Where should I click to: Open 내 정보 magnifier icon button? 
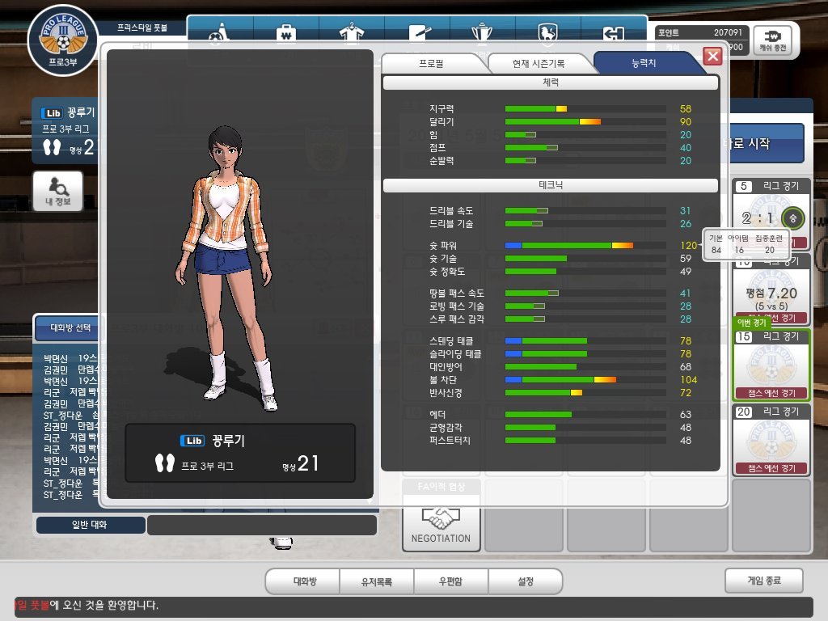pos(57,191)
